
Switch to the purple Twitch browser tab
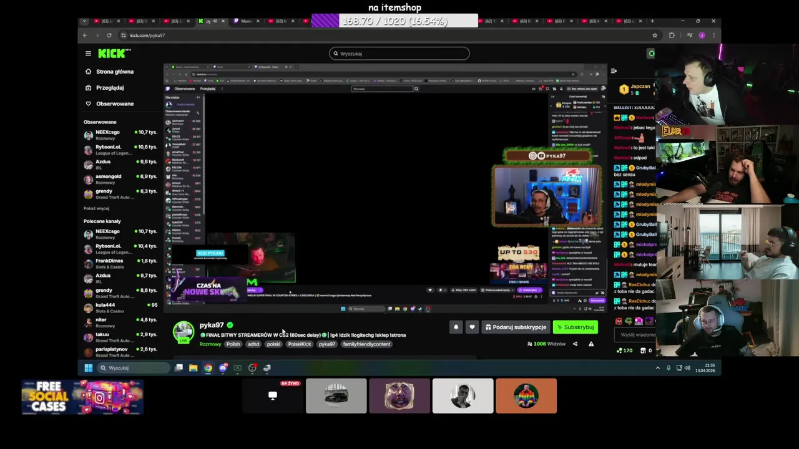[x=245, y=21]
